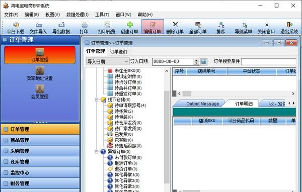Screen dimensions: 302x192
Task: Collapse the 线下仓储(6) tree branch
Action: (x=96, y=100)
